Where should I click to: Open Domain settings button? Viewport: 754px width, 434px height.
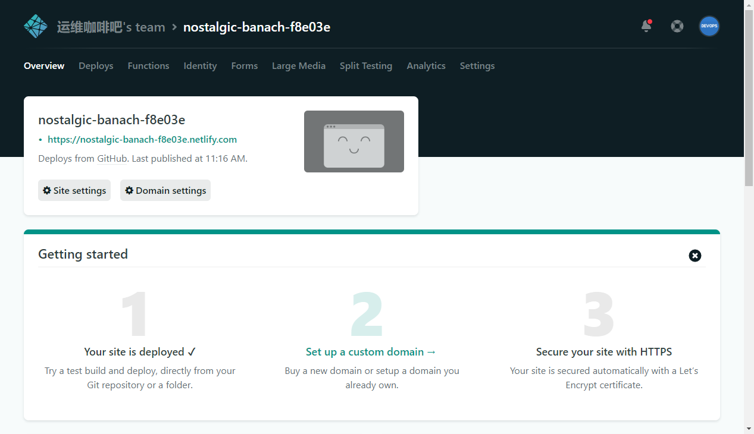click(x=165, y=190)
